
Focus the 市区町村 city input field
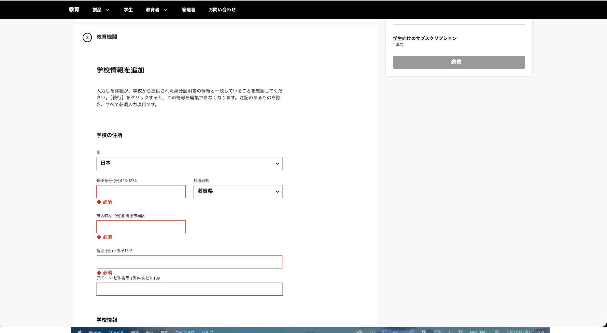(x=141, y=227)
